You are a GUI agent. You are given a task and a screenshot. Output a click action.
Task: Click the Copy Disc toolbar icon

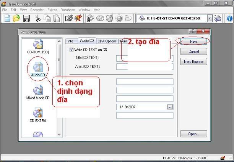100,18
